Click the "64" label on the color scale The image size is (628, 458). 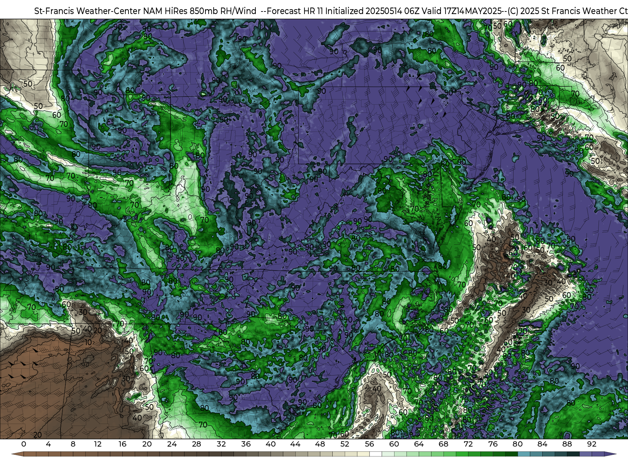pyautogui.click(x=419, y=444)
